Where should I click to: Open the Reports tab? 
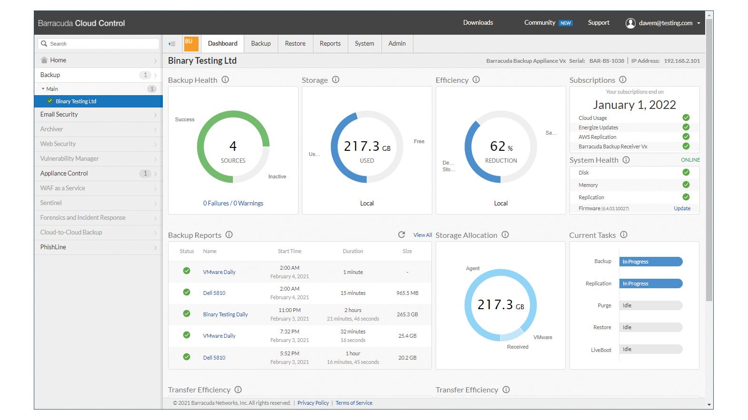[330, 44]
